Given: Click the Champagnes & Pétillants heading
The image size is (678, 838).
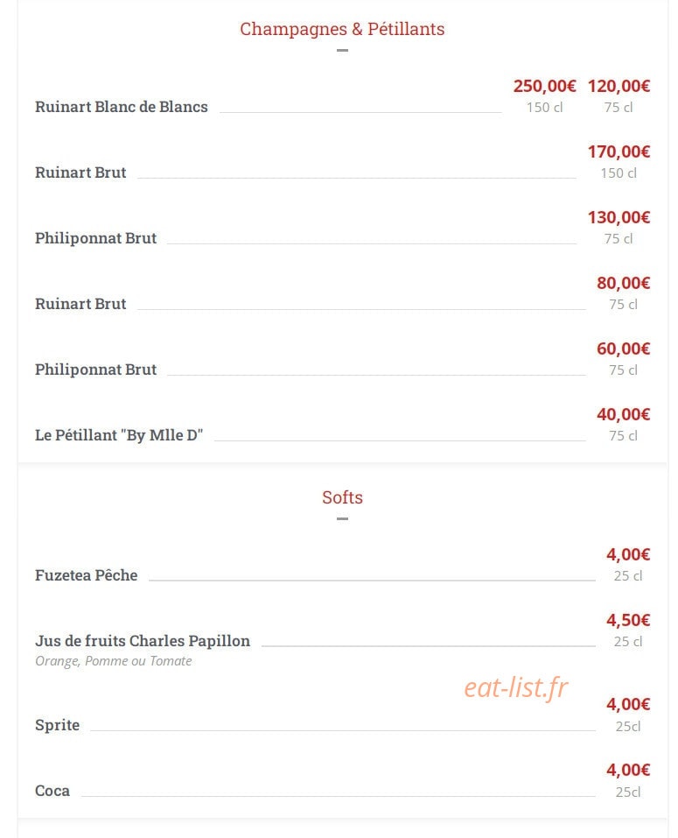Looking at the screenshot, I should click(342, 29).
